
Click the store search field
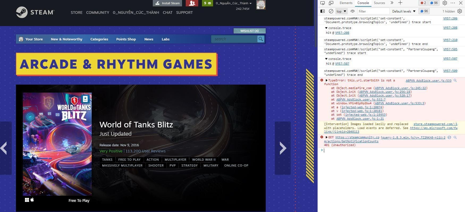pos(234,39)
